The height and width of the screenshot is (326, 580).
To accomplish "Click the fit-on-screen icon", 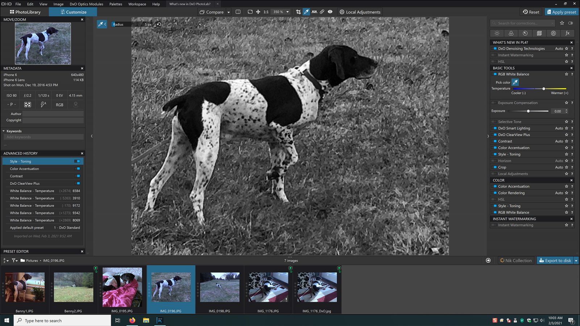I will click(250, 12).
